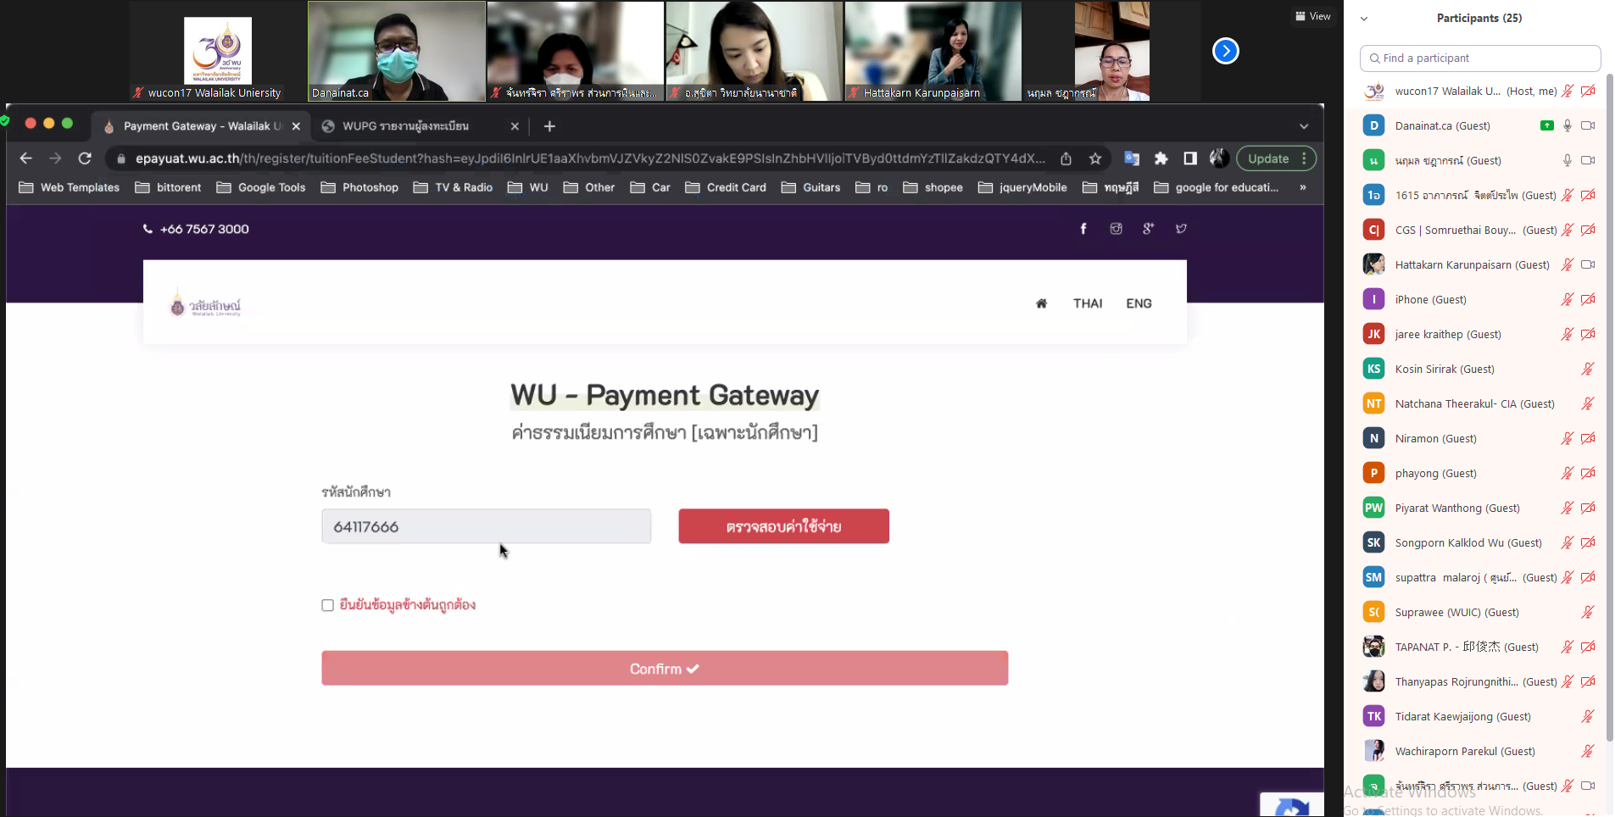This screenshot has width=1615, height=817.
Task: Reload the page with the refresh icon
Action: pos(85,158)
